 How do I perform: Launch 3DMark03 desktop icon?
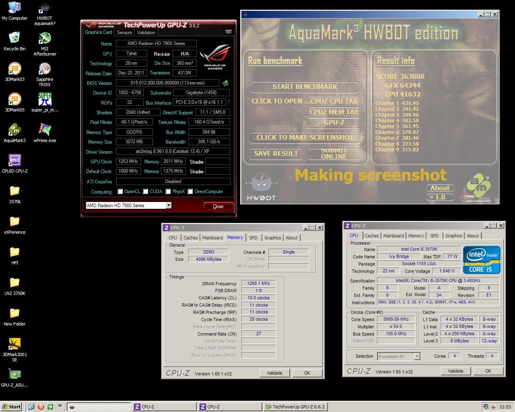tap(14, 72)
